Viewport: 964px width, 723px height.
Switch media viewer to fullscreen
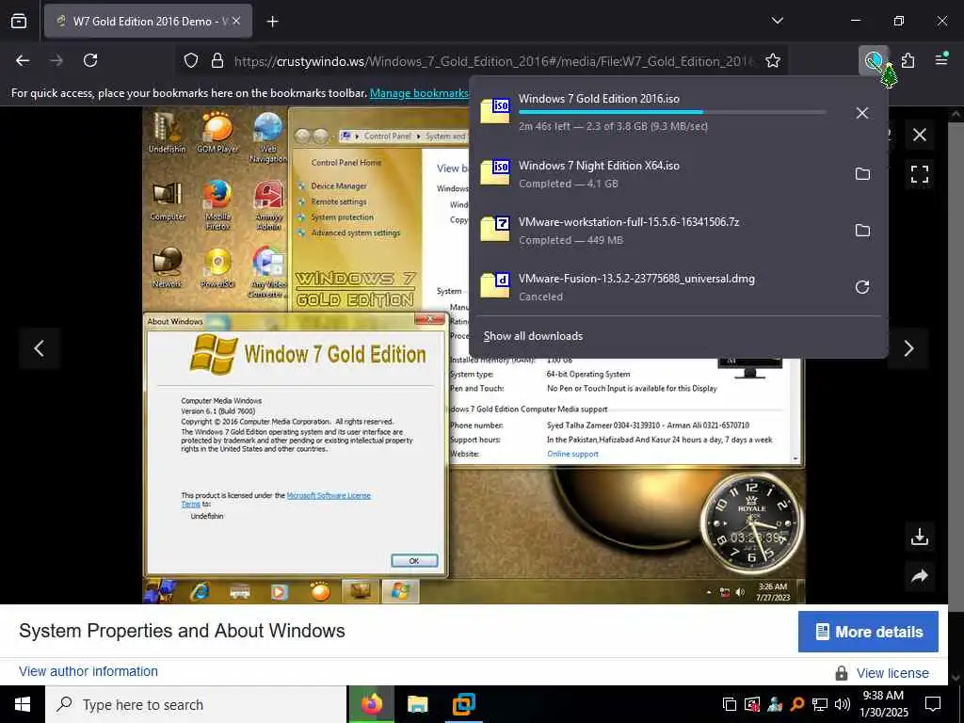pyautogui.click(x=920, y=174)
